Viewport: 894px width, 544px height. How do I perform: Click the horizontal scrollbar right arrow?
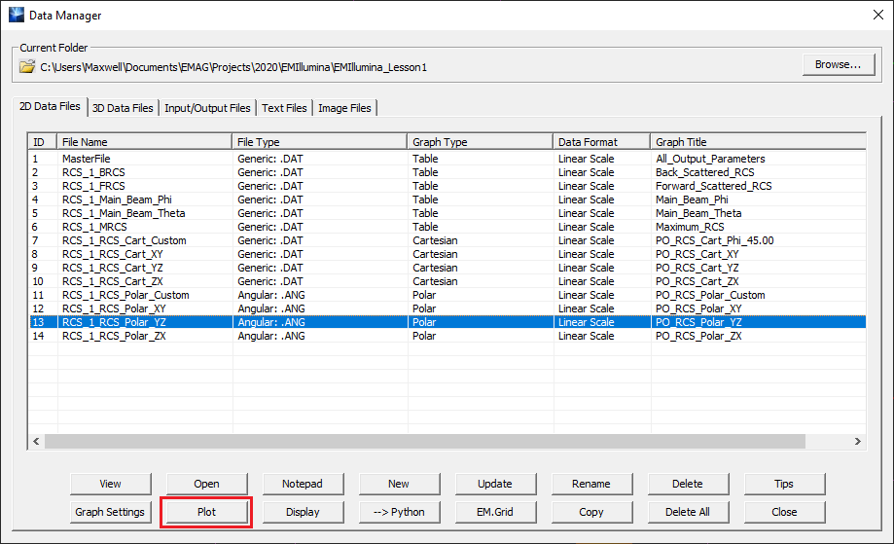(857, 441)
